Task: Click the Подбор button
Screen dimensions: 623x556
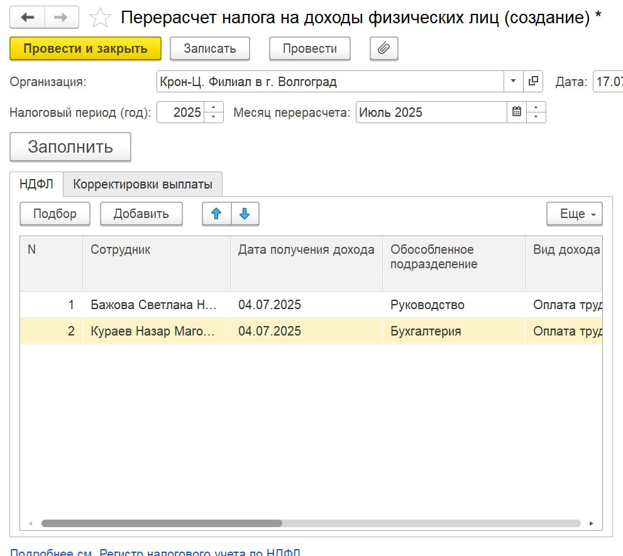Action: [55, 214]
